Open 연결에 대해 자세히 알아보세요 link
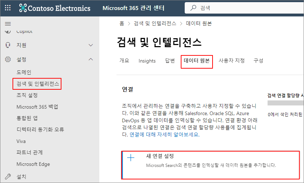Viewport: 304px width, 183px height. pos(164,134)
